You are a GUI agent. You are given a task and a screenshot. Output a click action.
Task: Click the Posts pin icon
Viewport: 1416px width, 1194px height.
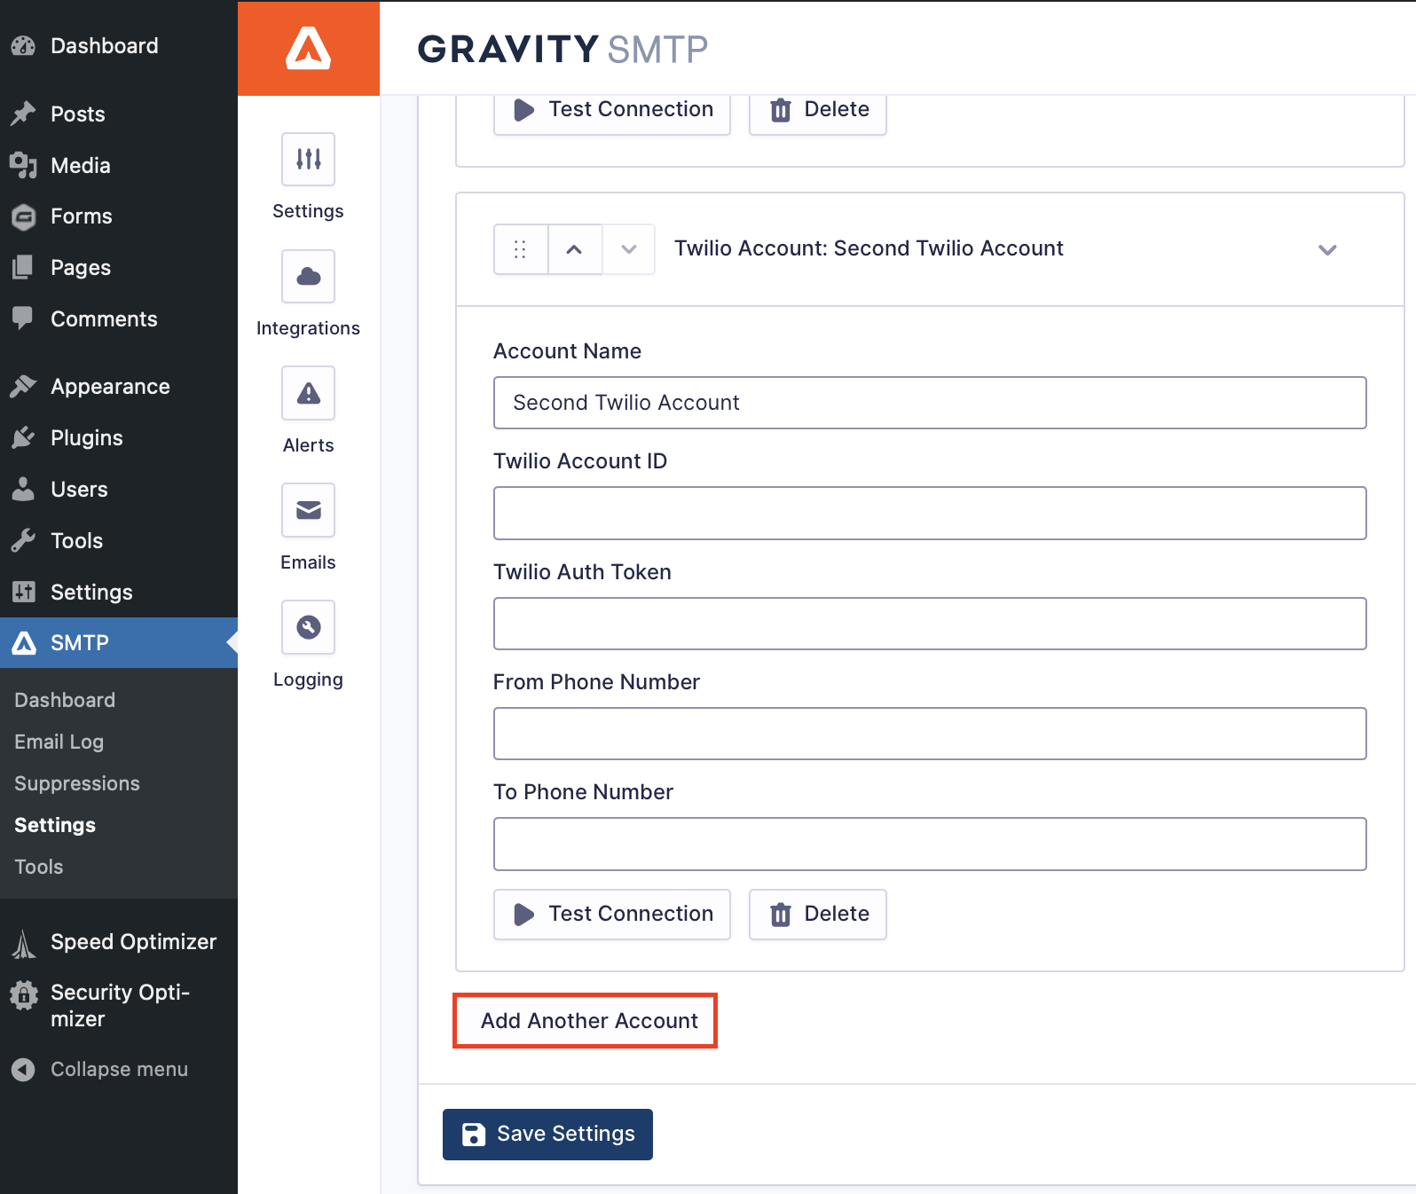coord(23,114)
